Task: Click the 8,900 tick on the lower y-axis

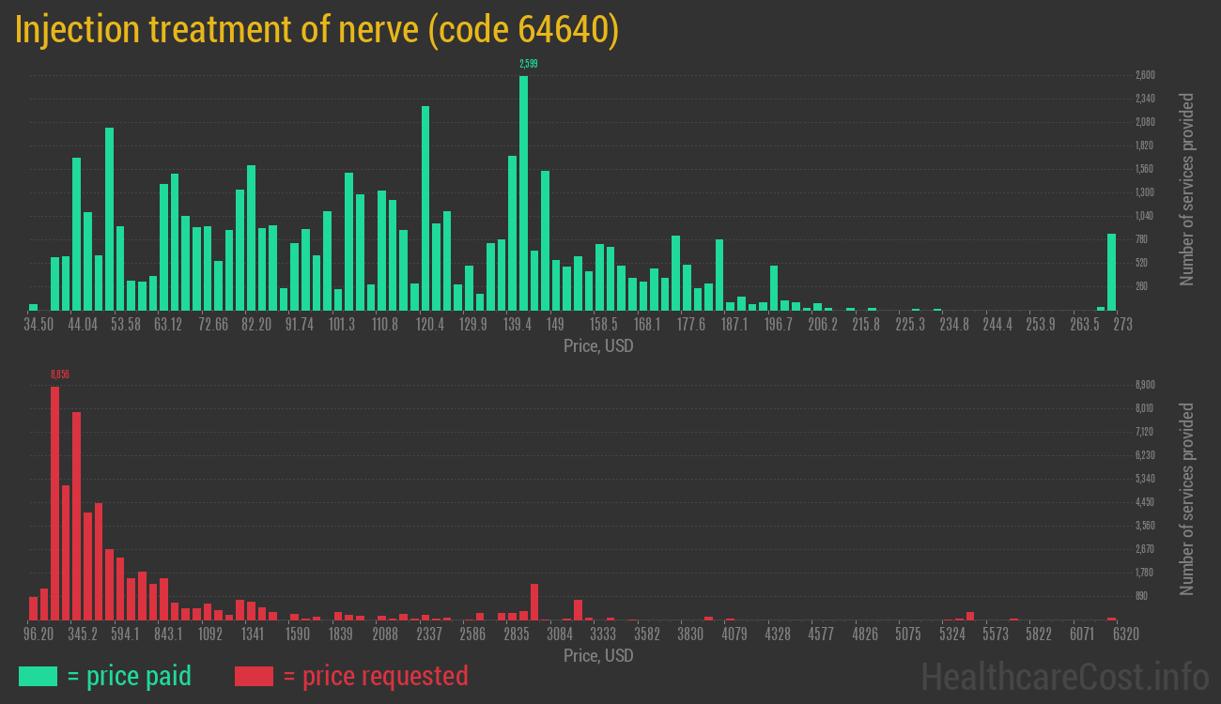Action: 1145,385
